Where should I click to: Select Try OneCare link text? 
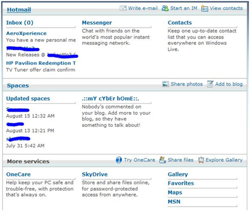[139, 160]
